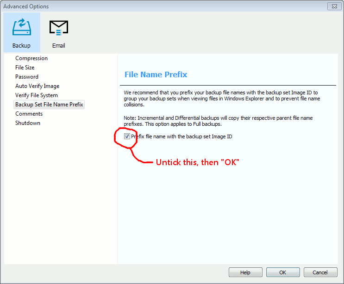
Task: Choose Auto Verify Image option
Action: [38, 86]
